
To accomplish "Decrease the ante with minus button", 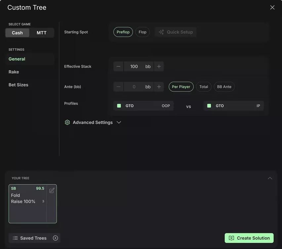I will [x=118, y=87].
